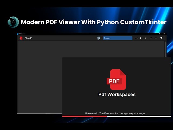The image size is (173, 130).
Task: Jump to top with the up arrow
Action: click(x=161, y=38)
